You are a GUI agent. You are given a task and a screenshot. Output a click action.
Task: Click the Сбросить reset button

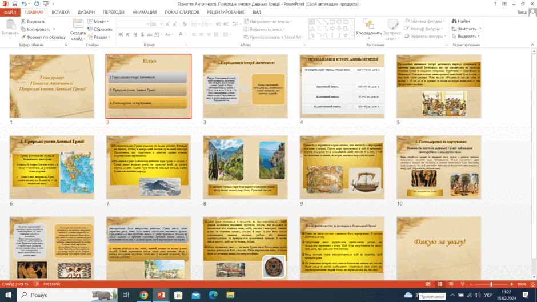tap(100, 29)
